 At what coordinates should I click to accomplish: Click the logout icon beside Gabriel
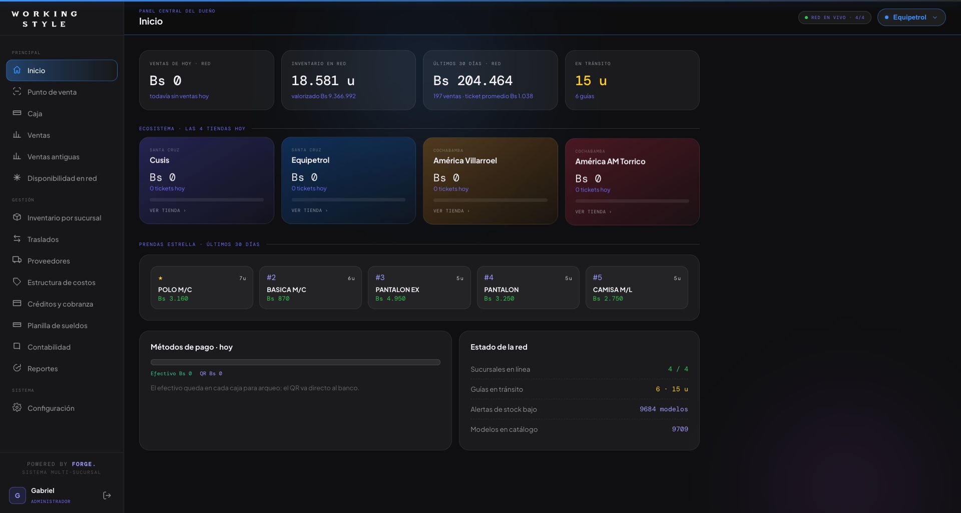107,495
